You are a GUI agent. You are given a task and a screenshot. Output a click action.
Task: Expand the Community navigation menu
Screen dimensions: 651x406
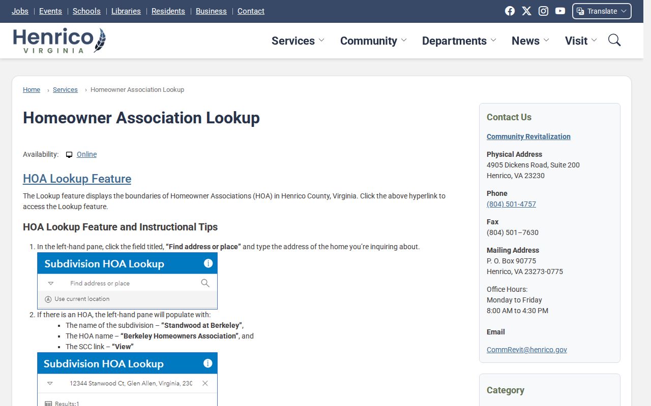click(373, 41)
